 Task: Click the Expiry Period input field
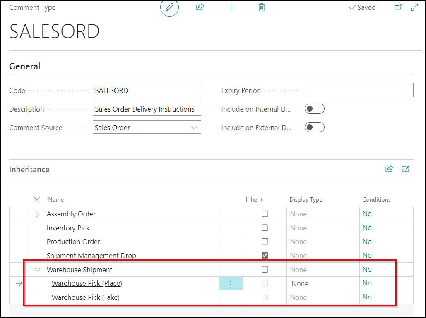[x=359, y=90]
